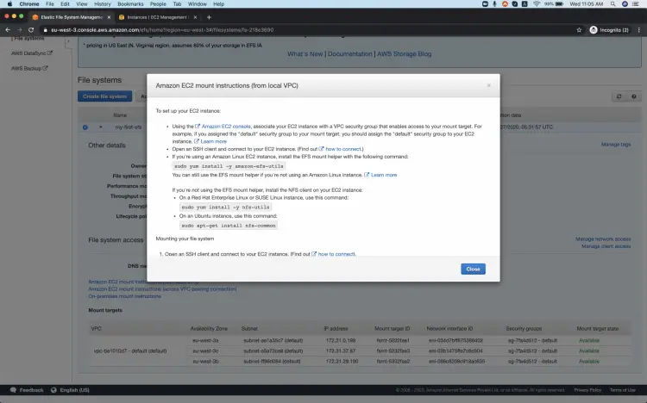
Task: Close the Elastic File System browser tab
Action: [x=109, y=17]
